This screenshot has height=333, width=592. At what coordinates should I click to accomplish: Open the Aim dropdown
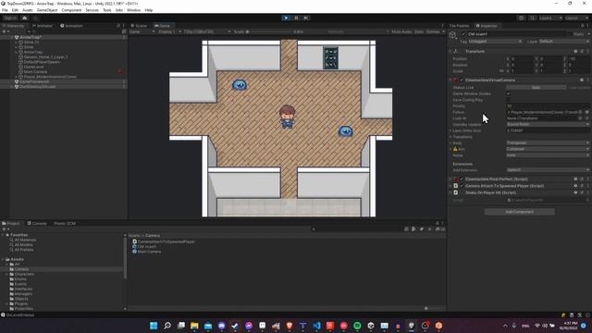(x=548, y=149)
